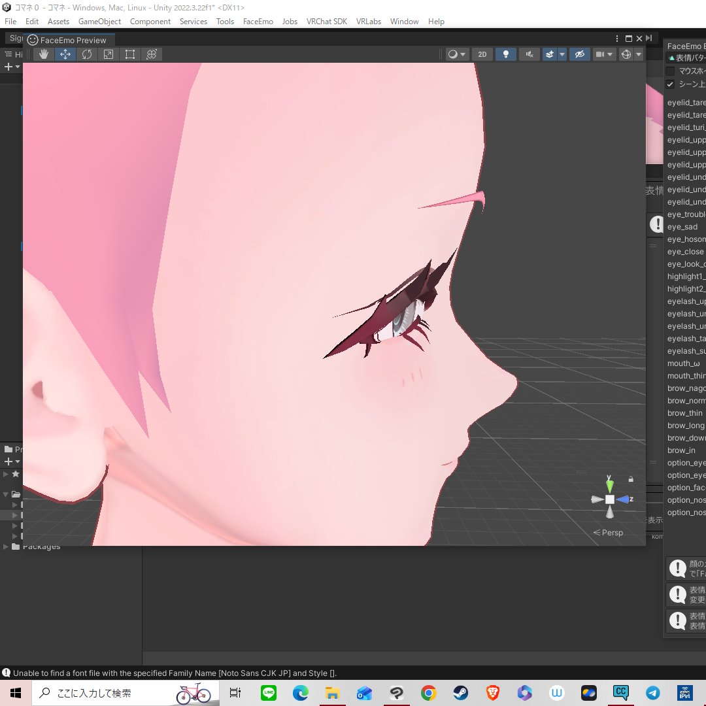Open the Project create plus dropdown
This screenshot has height=706, width=706.
[12, 462]
